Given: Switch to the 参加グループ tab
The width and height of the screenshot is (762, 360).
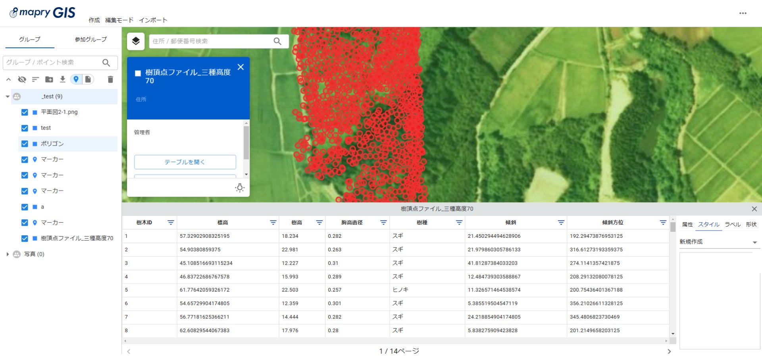Looking at the screenshot, I should [x=91, y=39].
